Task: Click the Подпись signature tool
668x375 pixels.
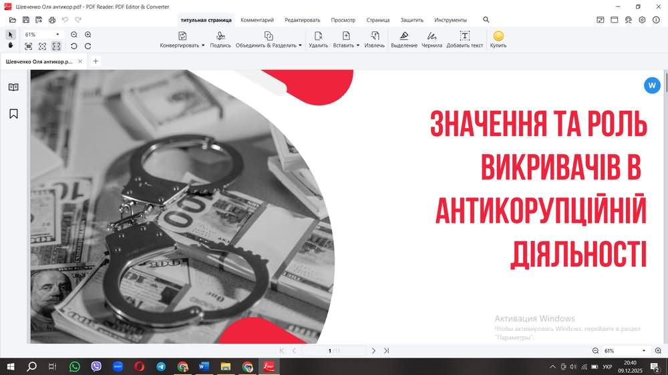Action: point(220,39)
